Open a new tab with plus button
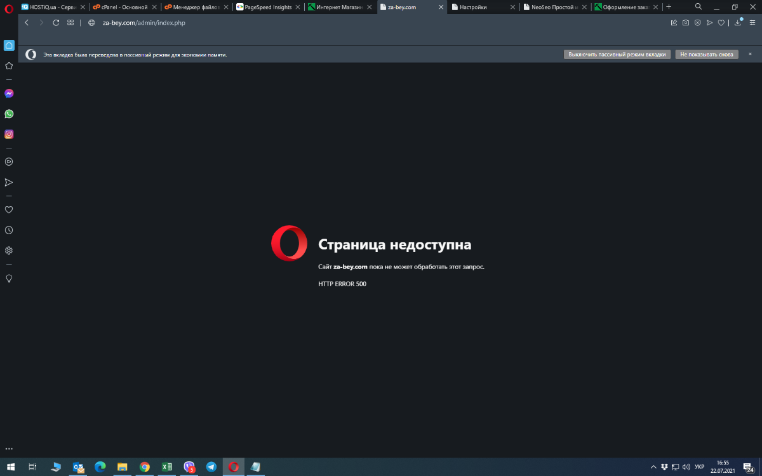 [x=669, y=7]
